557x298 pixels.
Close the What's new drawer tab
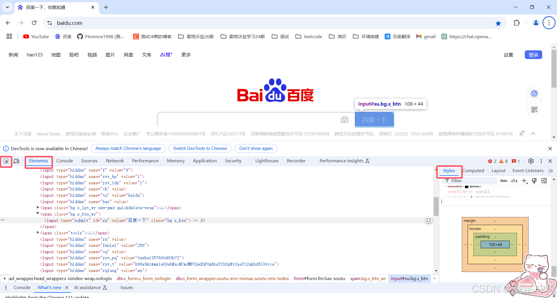(x=67, y=288)
